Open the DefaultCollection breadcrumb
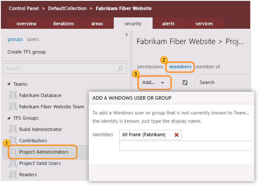 (67, 8)
